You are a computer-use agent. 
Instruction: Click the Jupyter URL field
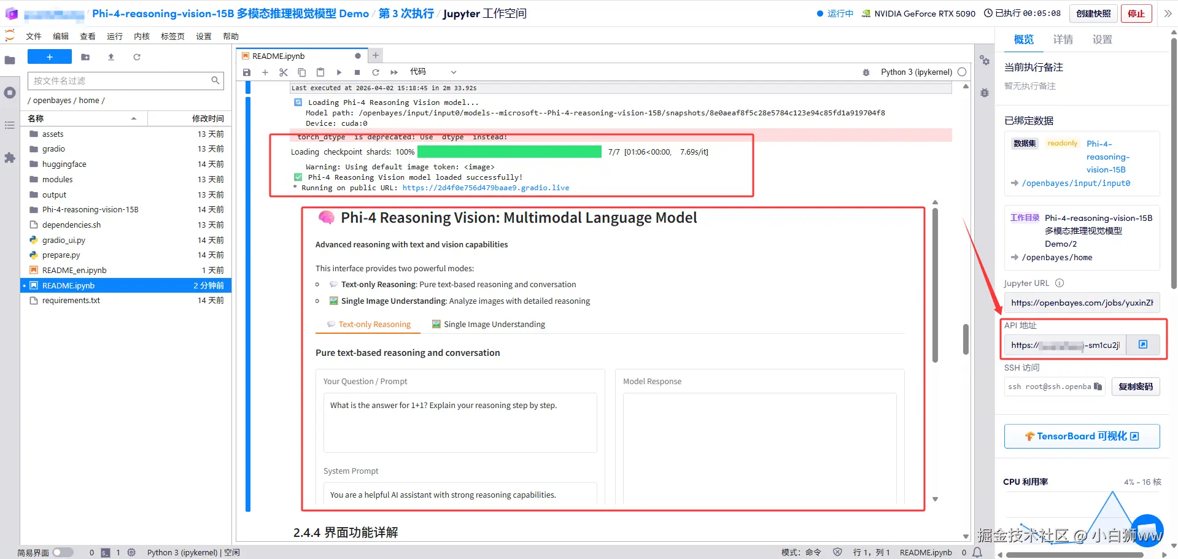click(x=1082, y=303)
